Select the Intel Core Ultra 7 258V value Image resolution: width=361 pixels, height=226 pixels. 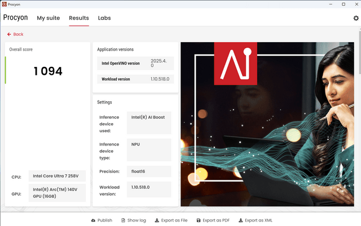(57, 176)
